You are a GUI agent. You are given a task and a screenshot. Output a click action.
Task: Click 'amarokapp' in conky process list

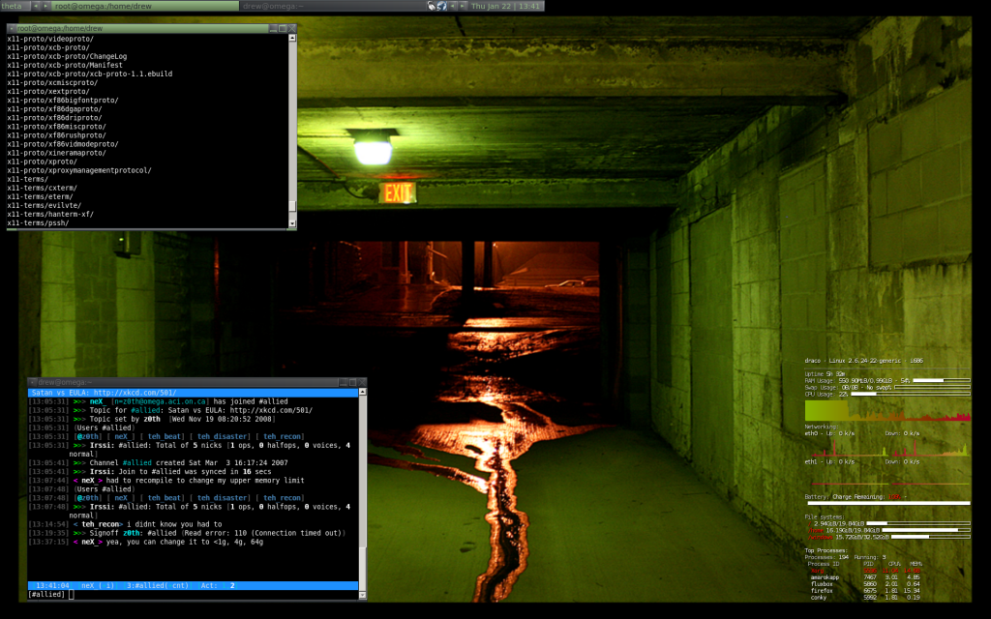[x=825, y=577]
